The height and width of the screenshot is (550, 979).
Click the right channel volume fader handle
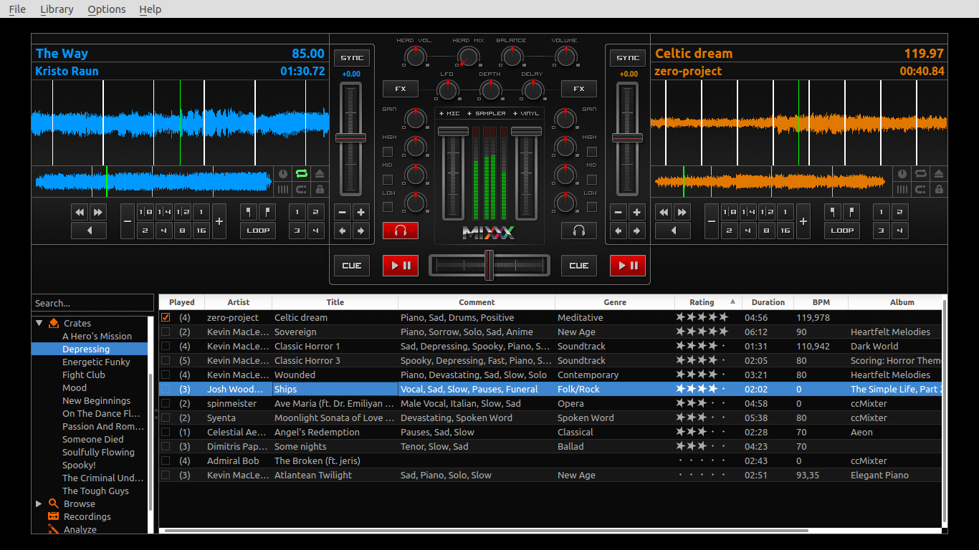tap(526, 131)
